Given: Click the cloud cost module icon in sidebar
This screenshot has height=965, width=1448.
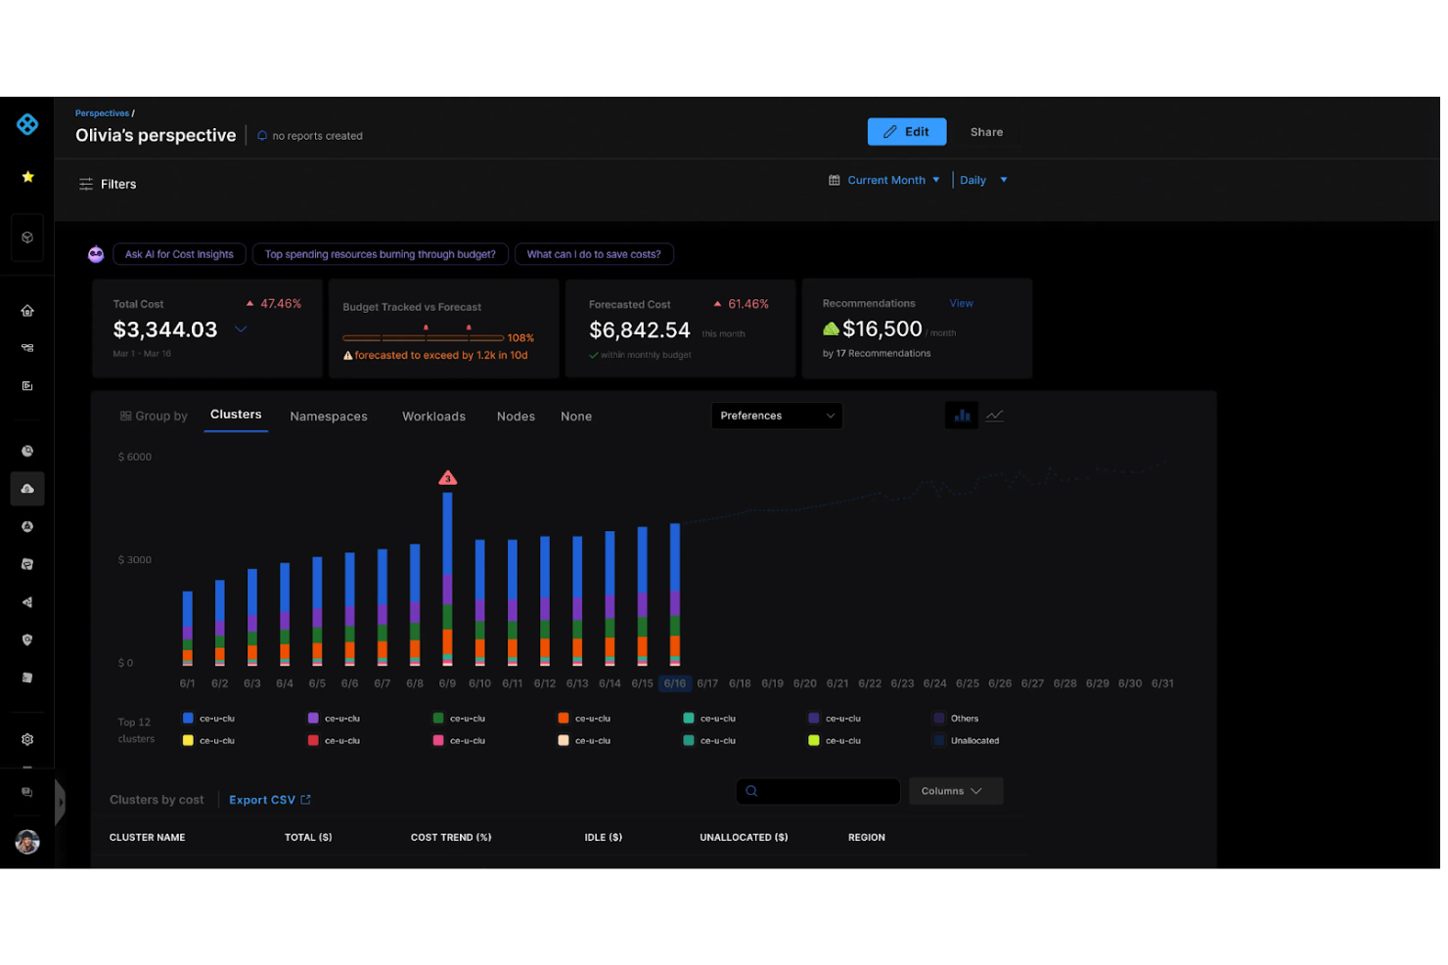Looking at the screenshot, I should tap(27, 489).
